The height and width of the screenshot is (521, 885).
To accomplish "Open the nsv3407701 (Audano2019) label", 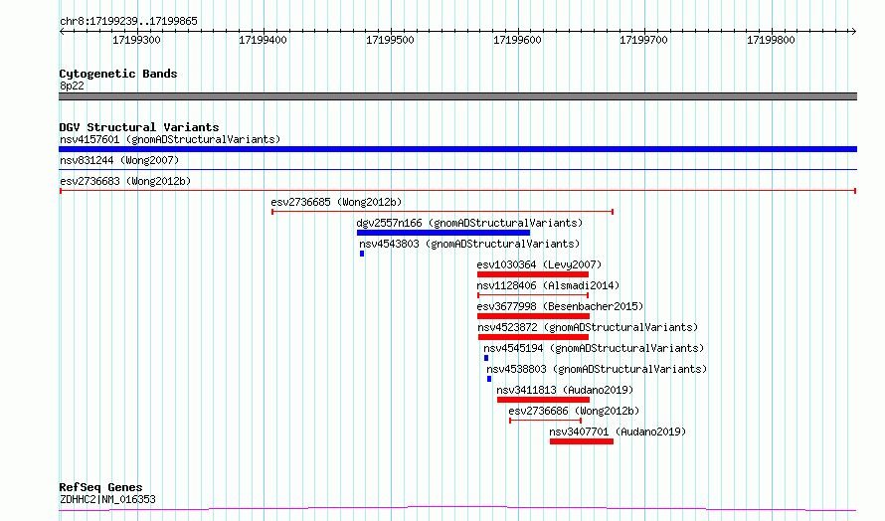I will (618, 432).
